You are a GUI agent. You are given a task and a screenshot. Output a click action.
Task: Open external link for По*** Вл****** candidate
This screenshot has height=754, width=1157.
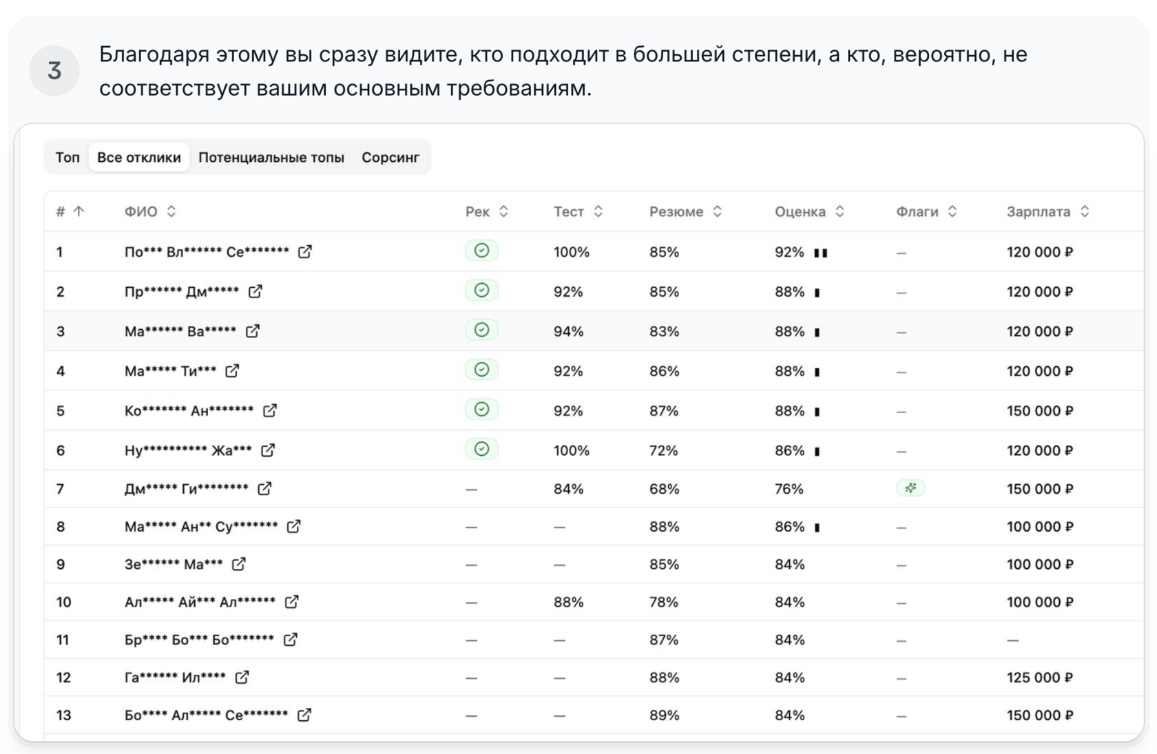pos(304,252)
